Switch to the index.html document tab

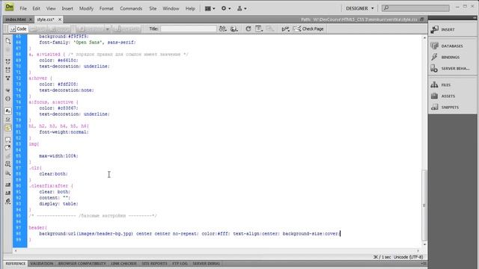16,19
